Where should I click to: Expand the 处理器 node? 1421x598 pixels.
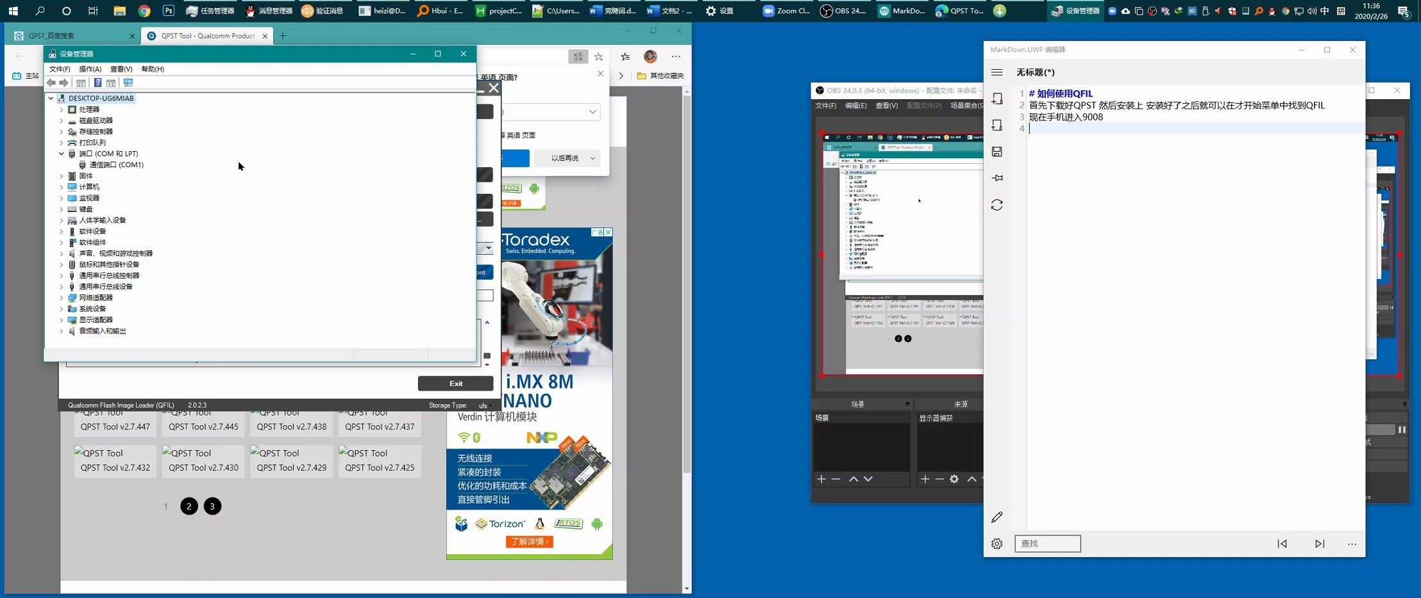click(62, 109)
